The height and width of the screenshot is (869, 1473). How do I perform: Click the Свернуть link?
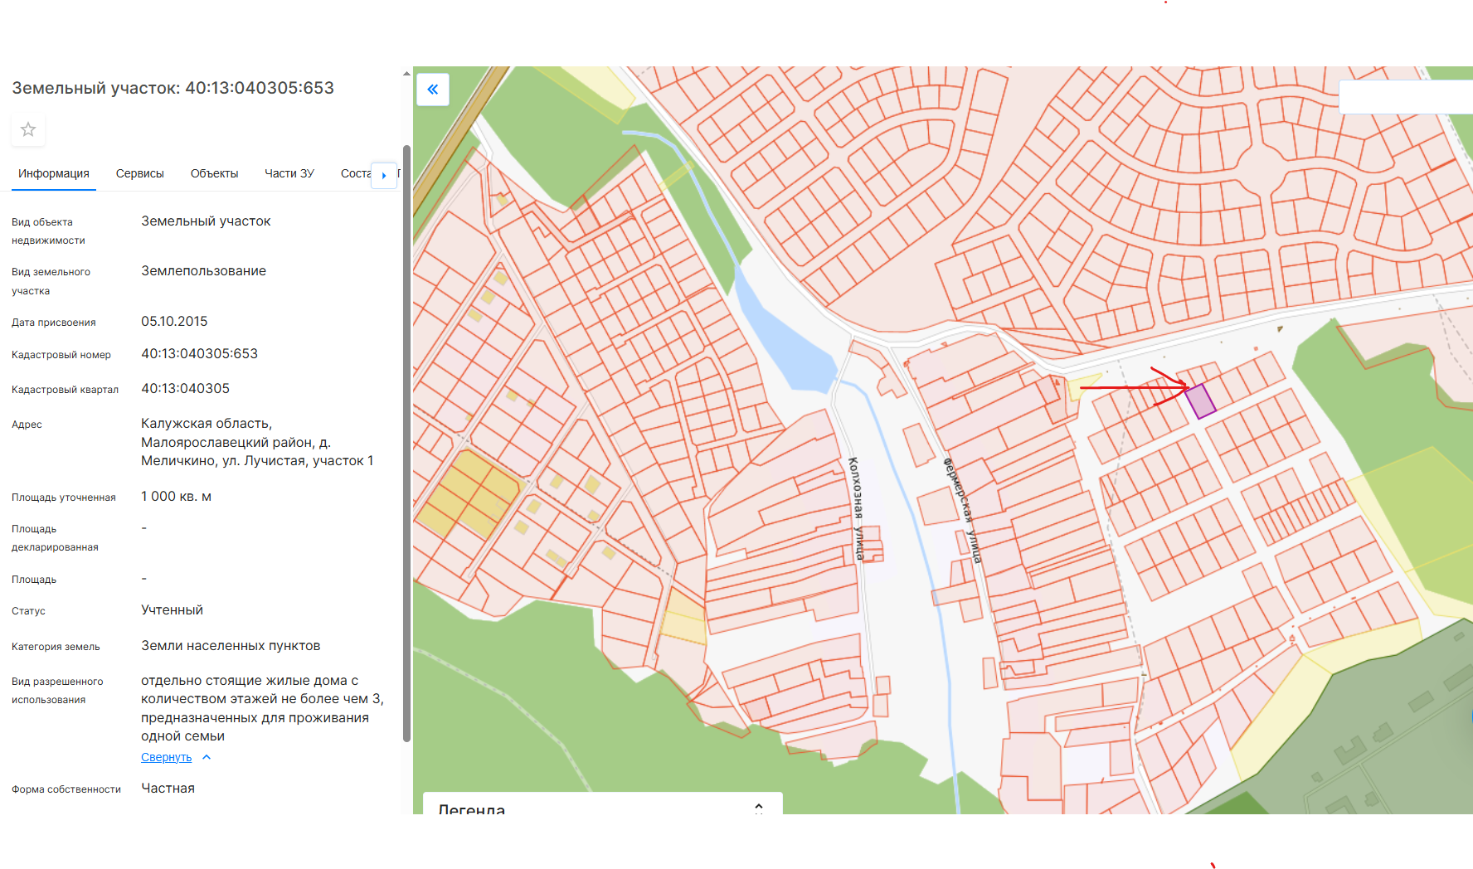pos(166,757)
